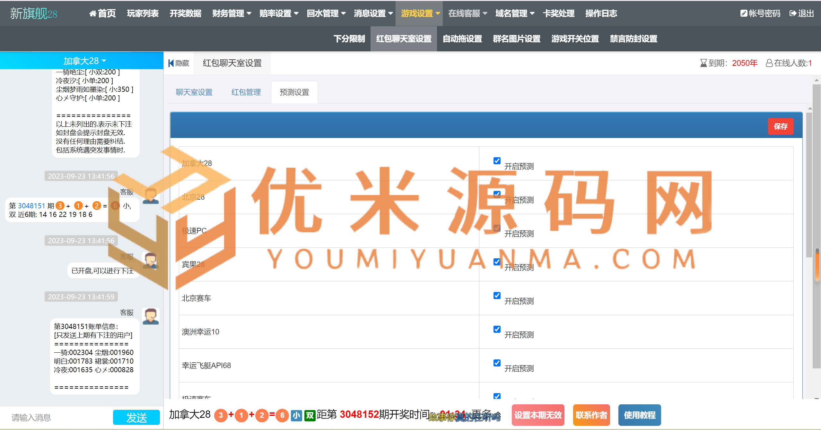The height and width of the screenshot is (430, 821).
Task: Open the 加拿大28 game selector dropdown
Action: (85, 61)
